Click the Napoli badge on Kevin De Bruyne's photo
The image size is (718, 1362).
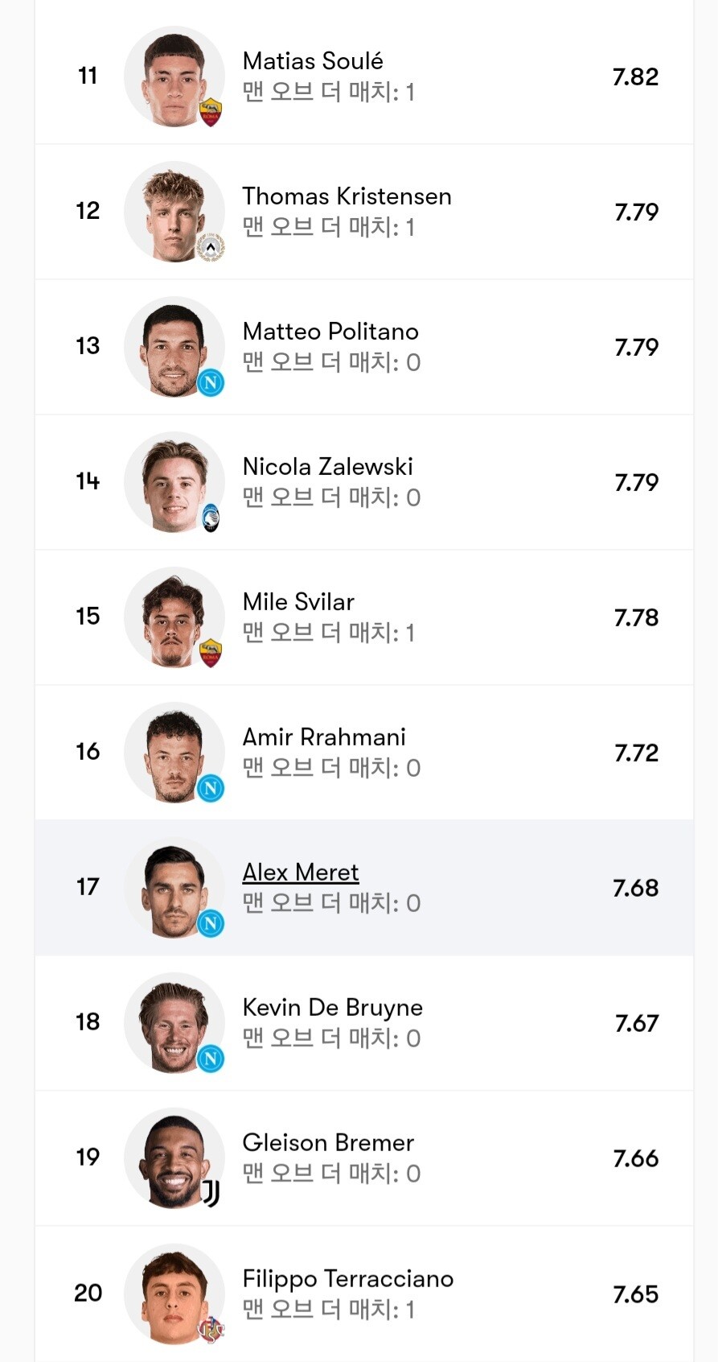(211, 1059)
